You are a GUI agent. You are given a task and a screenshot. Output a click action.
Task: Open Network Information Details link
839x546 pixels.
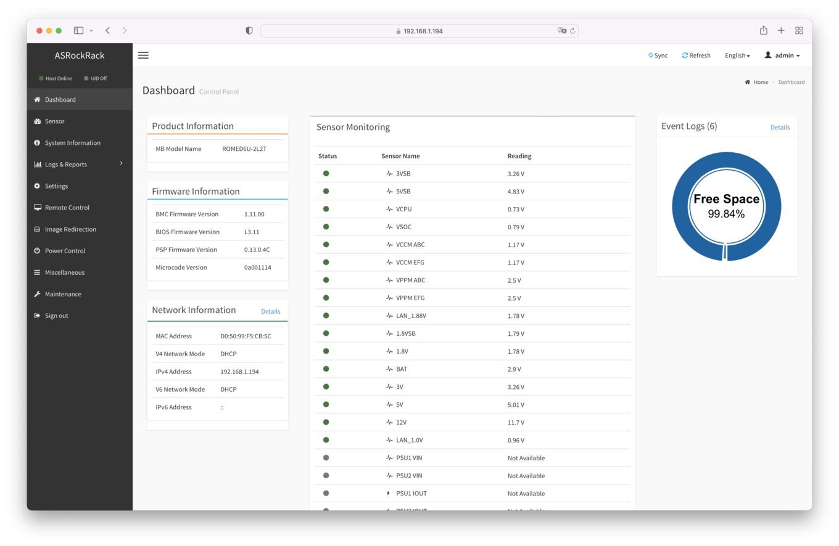coord(270,311)
